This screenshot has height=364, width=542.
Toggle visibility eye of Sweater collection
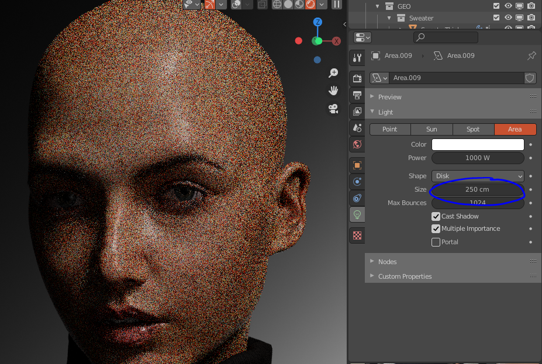click(x=509, y=18)
